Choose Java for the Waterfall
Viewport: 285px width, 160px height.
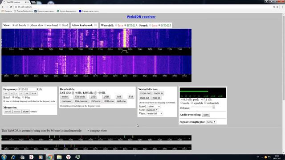coord(116,25)
